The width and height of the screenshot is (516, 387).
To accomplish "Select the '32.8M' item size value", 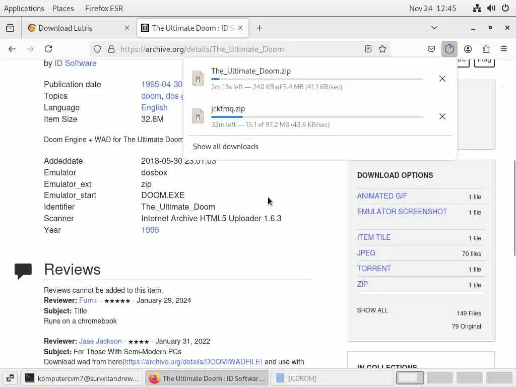I will [x=152, y=119].
